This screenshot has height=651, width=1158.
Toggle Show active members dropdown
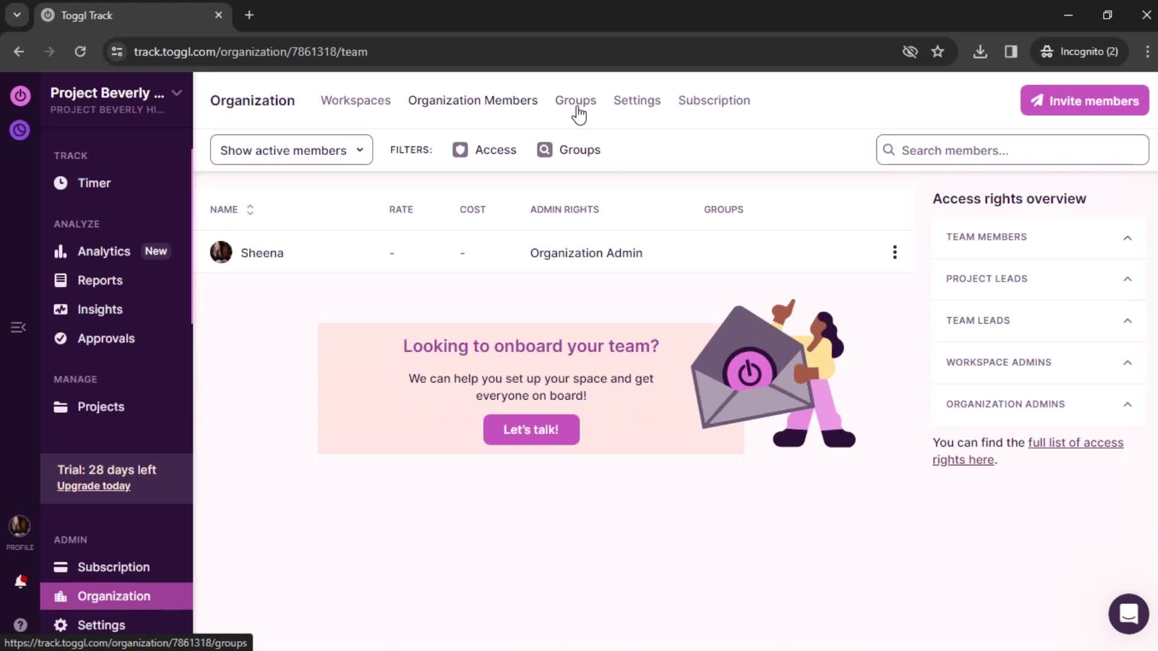pyautogui.click(x=291, y=150)
